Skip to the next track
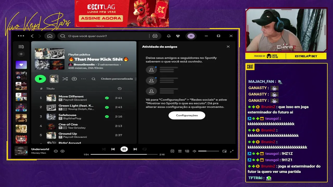 [x=135, y=149]
